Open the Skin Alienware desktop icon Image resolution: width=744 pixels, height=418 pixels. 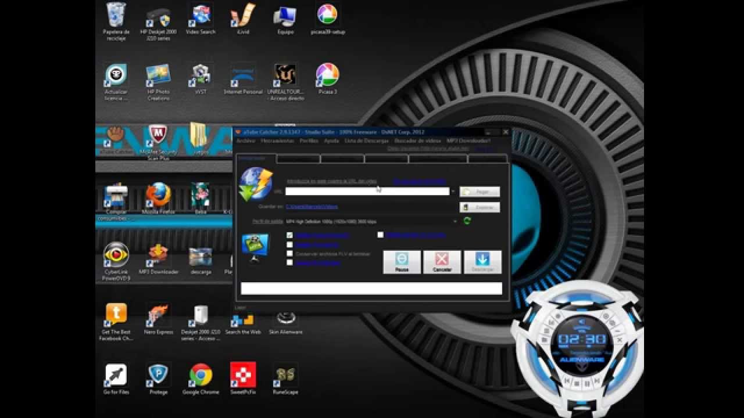coord(285,322)
